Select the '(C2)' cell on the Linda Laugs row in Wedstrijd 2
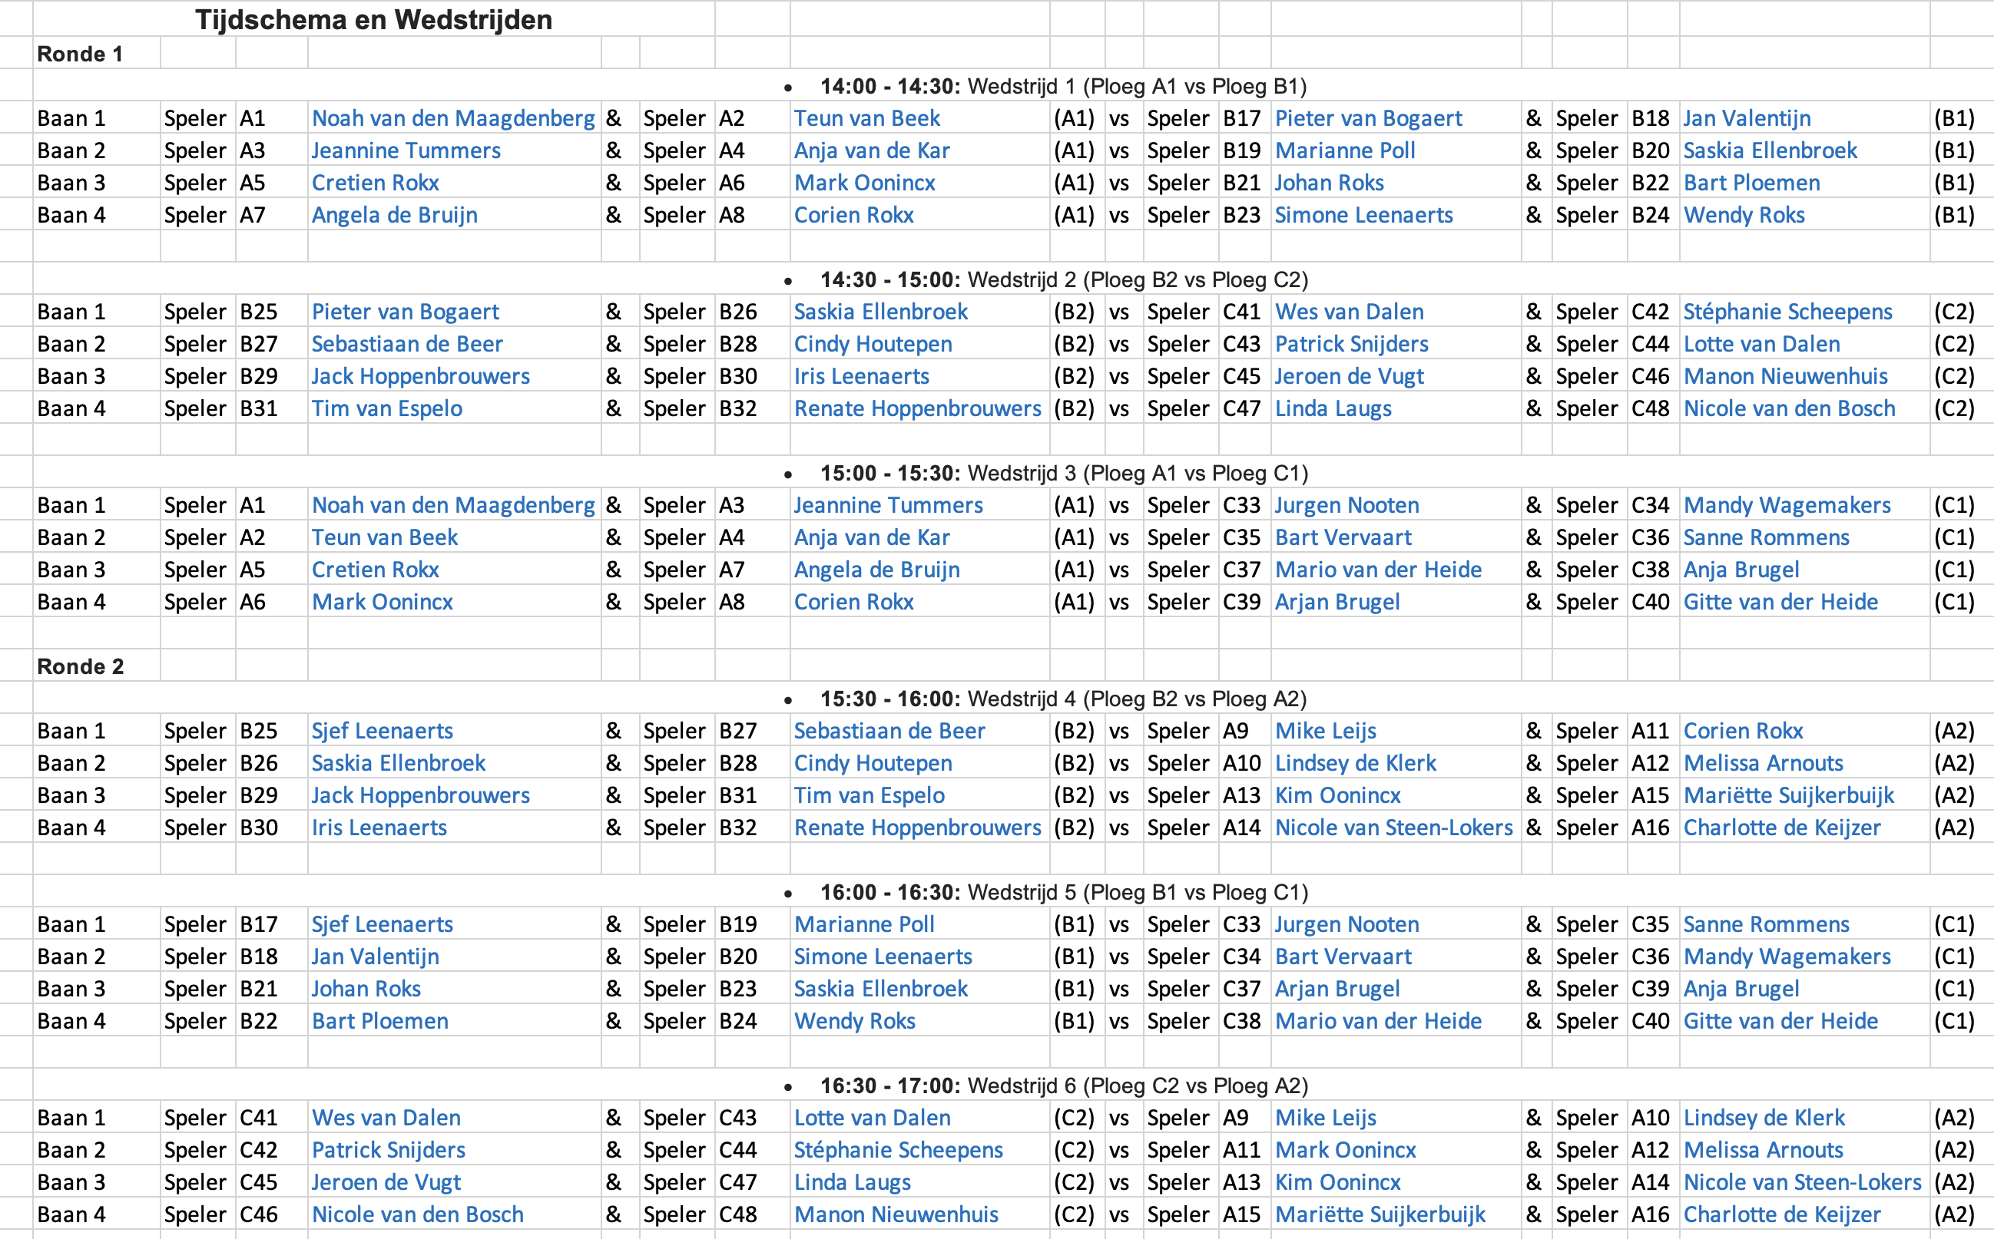The height and width of the screenshot is (1239, 1994). pyautogui.click(x=1953, y=409)
